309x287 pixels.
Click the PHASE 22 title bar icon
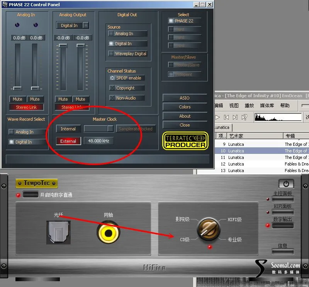(x=5, y=4)
